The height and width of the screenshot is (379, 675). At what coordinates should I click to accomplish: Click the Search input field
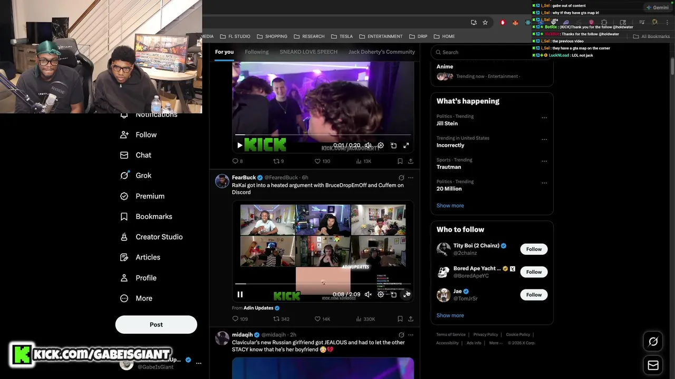click(x=492, y=52)
